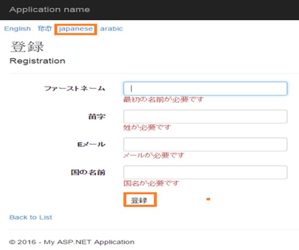Click the Eメール field label
This screenshot has width=299, height=250.
[91, 145]
